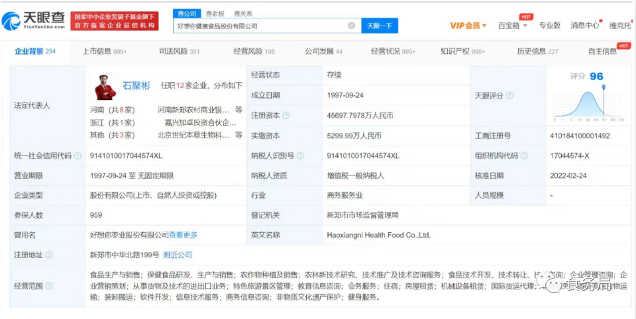The width and height of the screenshot is (636, 319).
Task: Click the help icon next to 注册资本
Action: [286, 115]
